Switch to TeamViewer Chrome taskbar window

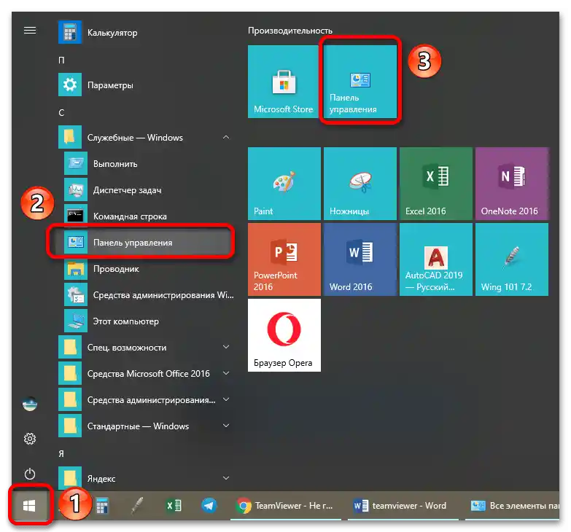[285, 506]
